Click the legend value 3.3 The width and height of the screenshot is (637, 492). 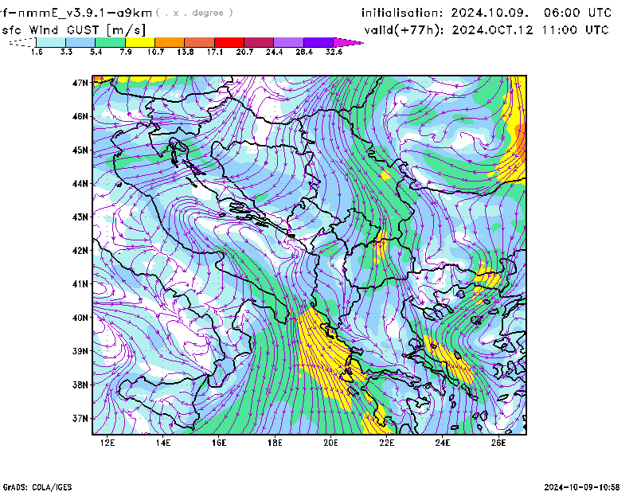coord(66,52)
